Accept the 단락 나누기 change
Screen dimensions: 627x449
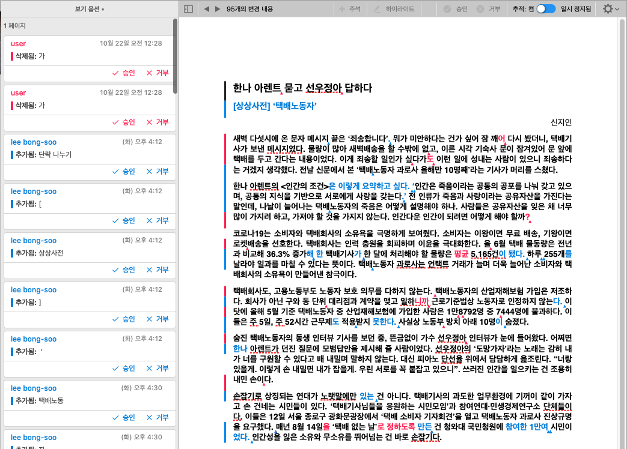coord(124,171)
